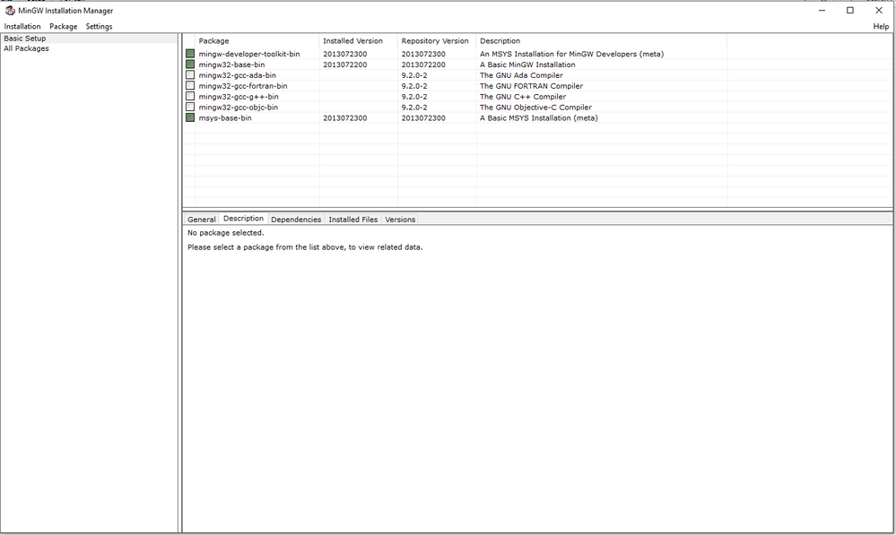This screenshot has width=896, height=535.
Task: Sort by Installed Version column header
Action: click(x=358, y=41)
